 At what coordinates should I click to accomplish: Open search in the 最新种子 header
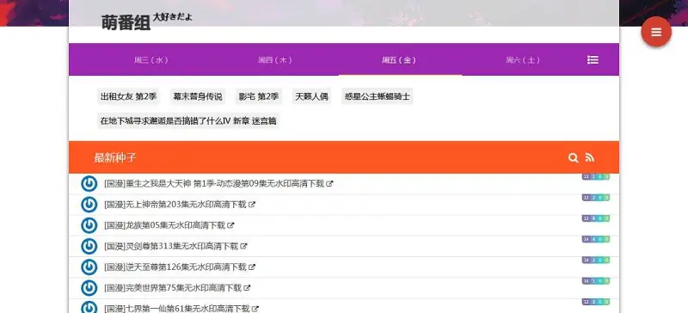pos(573,157)
